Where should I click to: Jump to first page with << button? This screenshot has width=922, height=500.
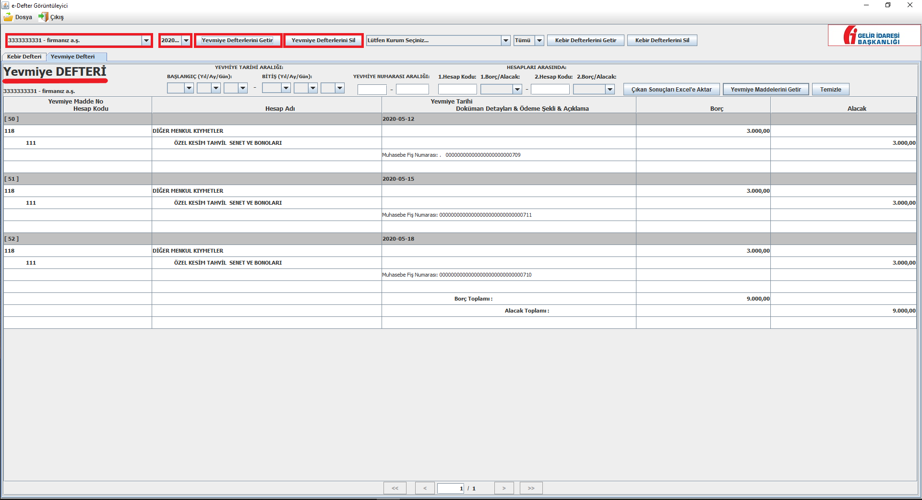pyautogui.click(x=395, y=488)
